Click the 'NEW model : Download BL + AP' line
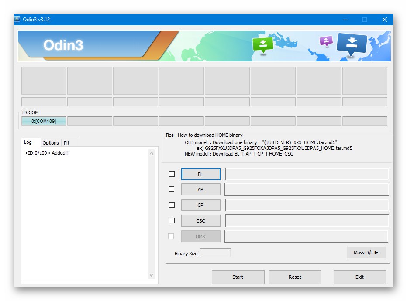Image resolution: width=407 pixels, height=301 pixels. pos(239,154)
